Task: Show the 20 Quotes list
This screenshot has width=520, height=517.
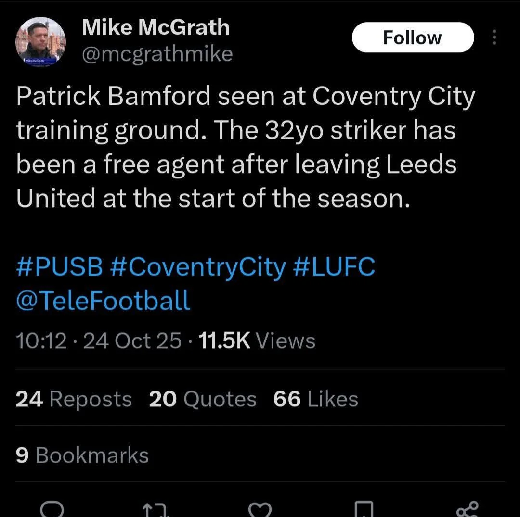Action: pos(203,399)
